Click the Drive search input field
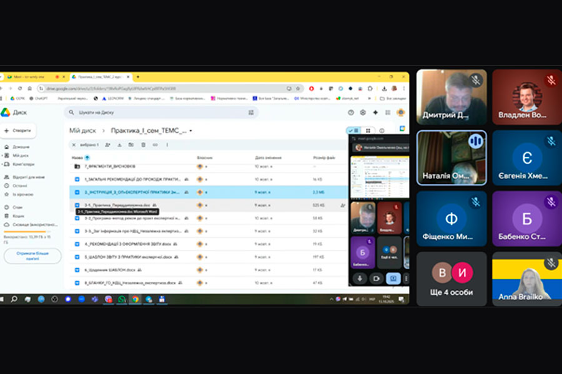The image size is (562, 374). pyautogui.click(x=156, y=112)
